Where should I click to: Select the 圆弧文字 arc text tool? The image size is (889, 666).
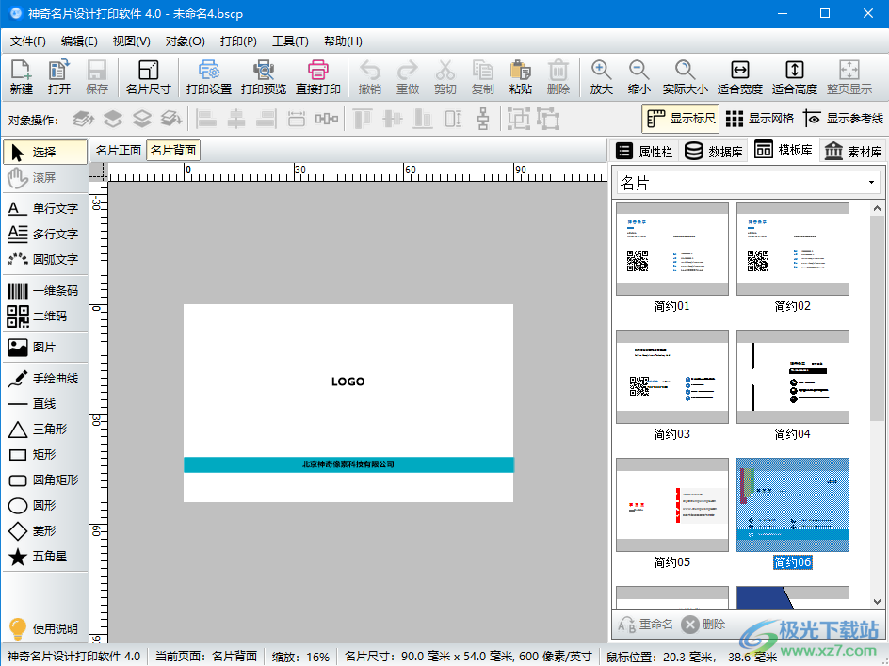(44, 259)
